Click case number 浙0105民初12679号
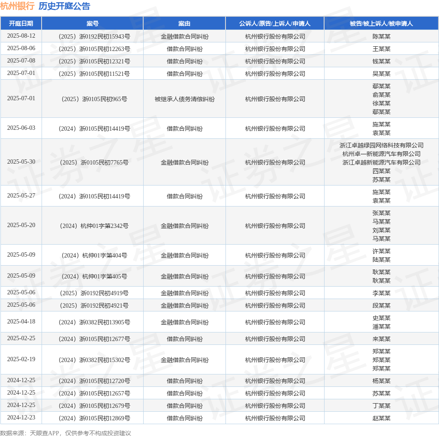439x437 pixels. pyautogui.click(x=94, y=406)
